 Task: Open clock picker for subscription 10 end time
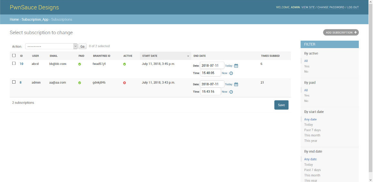tap(231, 73)
